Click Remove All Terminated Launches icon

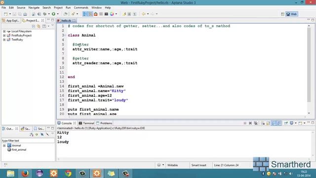pos(256,123)
